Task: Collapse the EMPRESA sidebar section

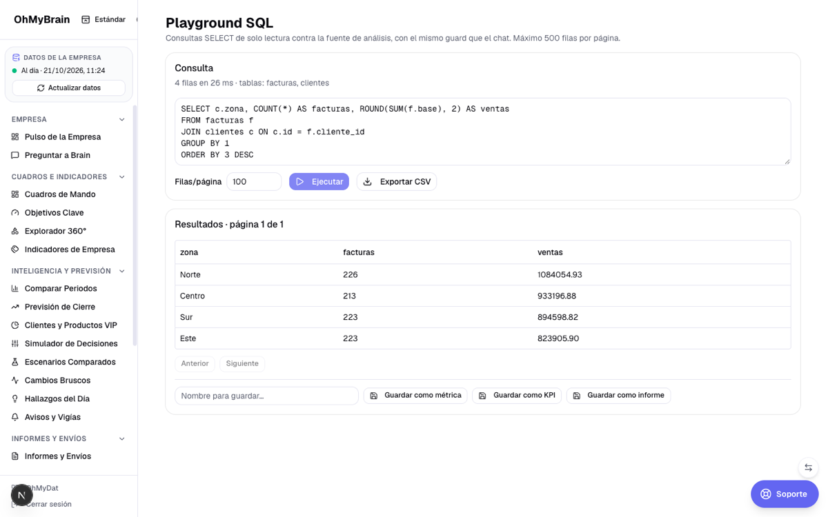Action: click(x=122, y=120)
